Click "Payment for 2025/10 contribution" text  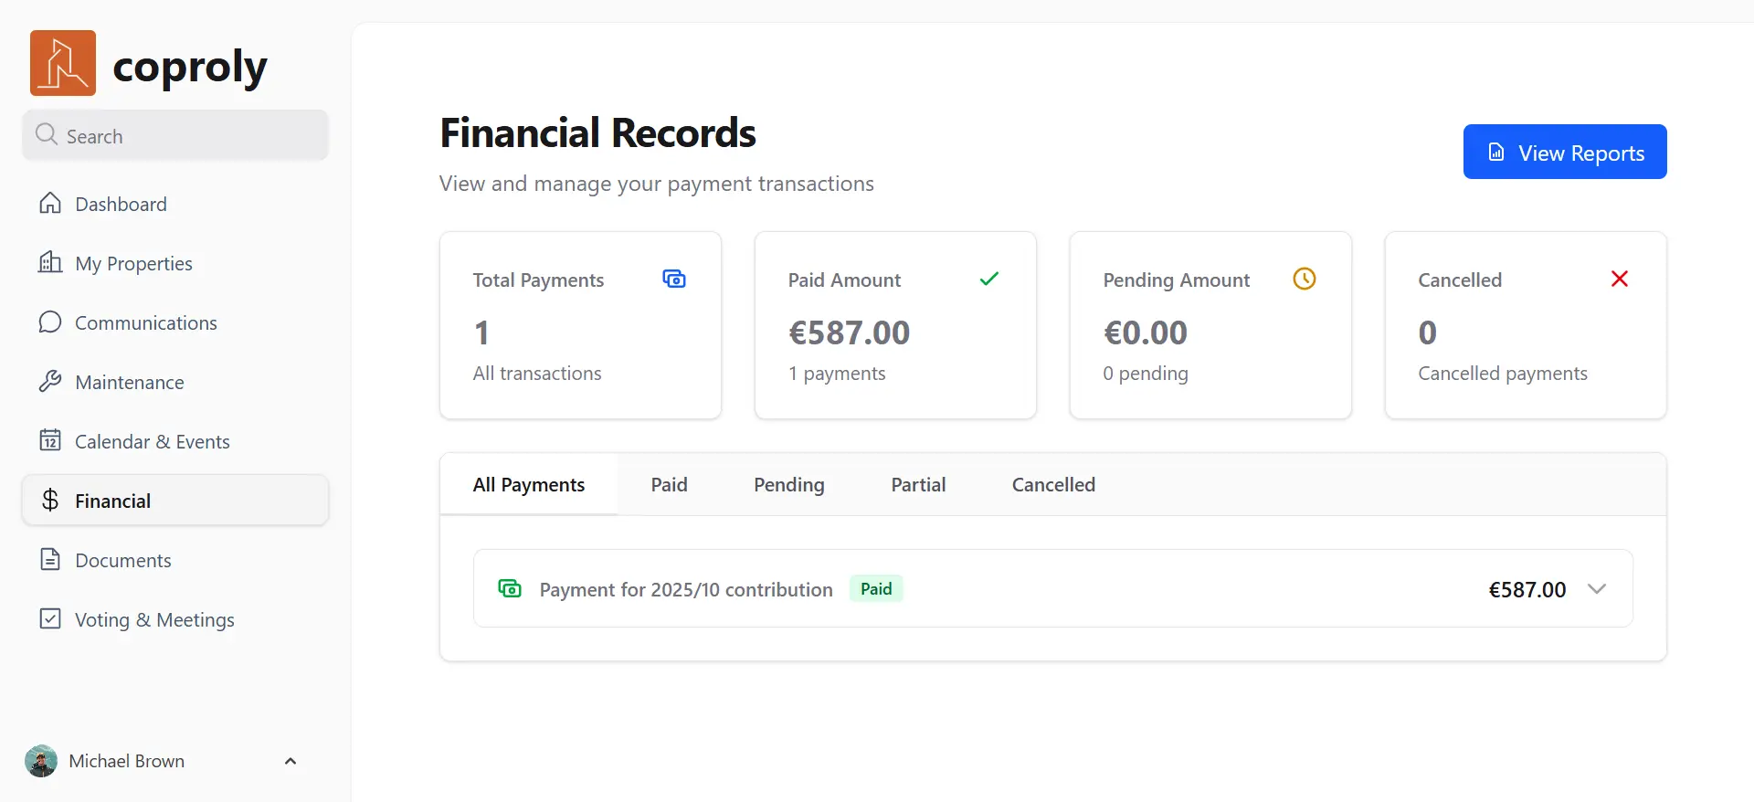click(x=686, y=589)
